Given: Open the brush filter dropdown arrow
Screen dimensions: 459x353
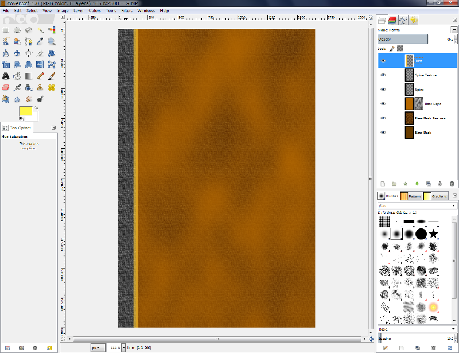Looking at the screenshot, I should tap(453, 205).
